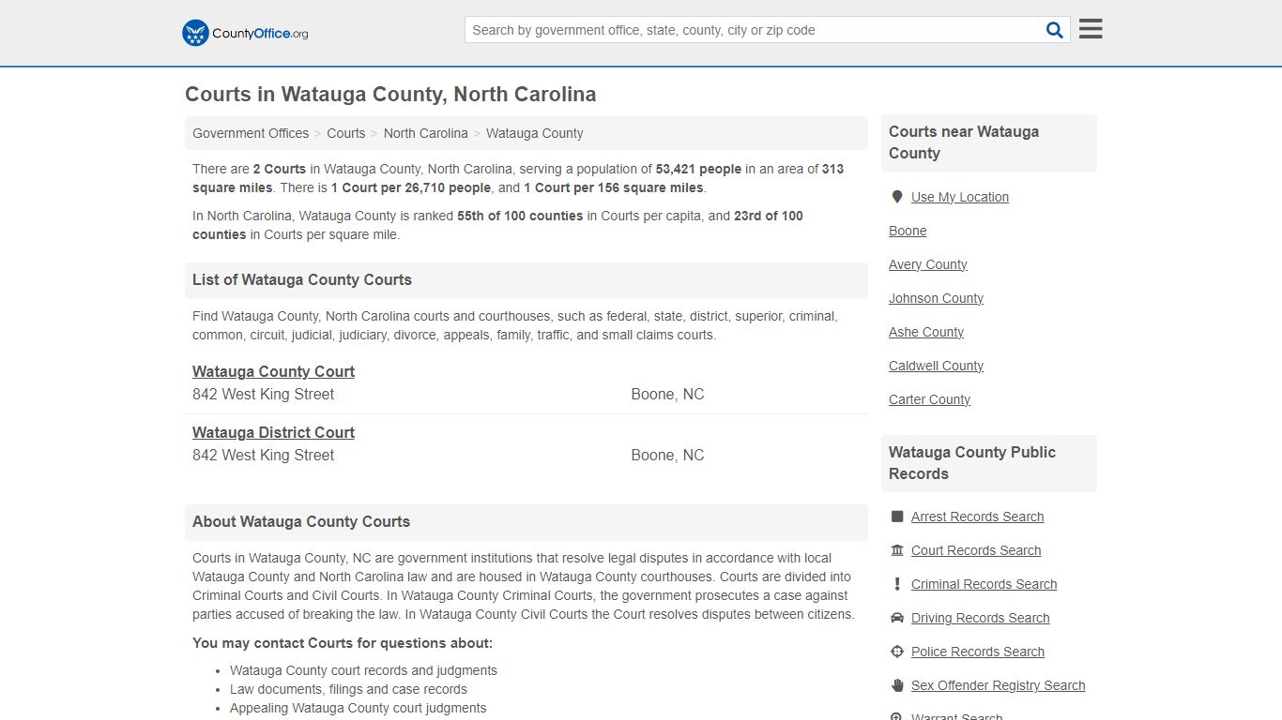Viewport: 1282px width, 720px height.
Task: Click the Courts near Watauga County heading
Action: pos(964,142)
